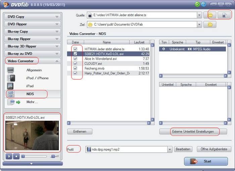Open the Quelle source path dropdown
This screenshot has height=171, width=235.
click(x=199, y=15)
